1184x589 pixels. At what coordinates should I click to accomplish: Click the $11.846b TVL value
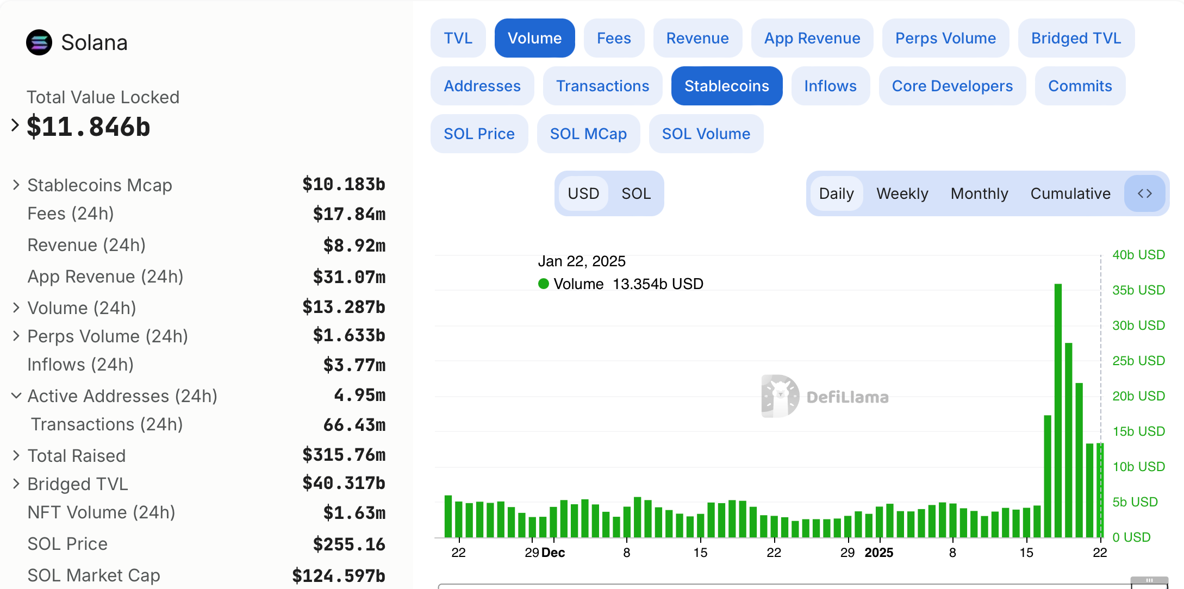click(x=89, y=127)
